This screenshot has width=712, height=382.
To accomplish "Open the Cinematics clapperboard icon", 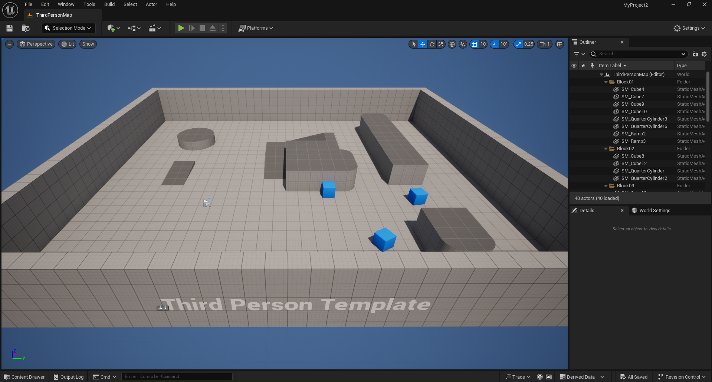I will click(154, 28).
